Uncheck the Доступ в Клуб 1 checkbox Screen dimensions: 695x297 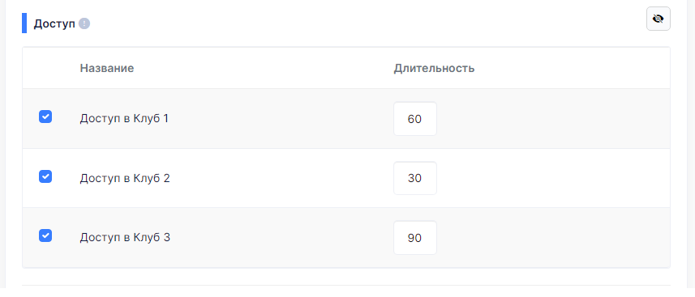pos(45,117)
